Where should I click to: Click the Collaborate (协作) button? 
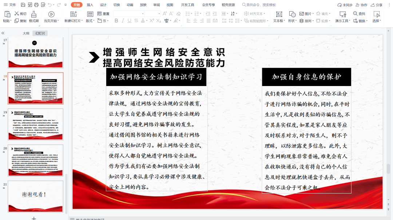tap(361, 5)
